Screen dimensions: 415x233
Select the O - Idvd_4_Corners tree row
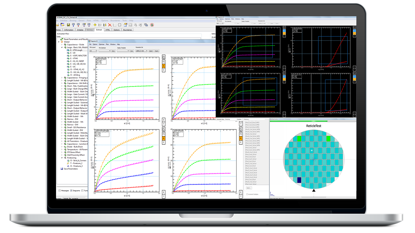[x=77, y=161]
